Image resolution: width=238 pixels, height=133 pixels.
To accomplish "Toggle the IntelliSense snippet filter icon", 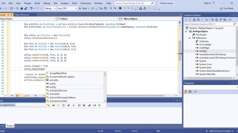I will [x=99, y=105].
